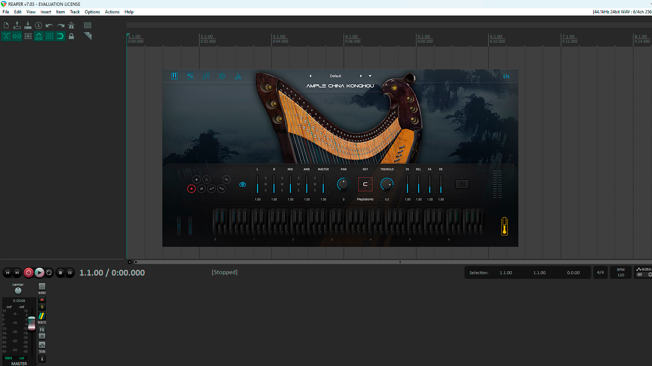Toggle the metronome icon in toolbar
The height and width of the screenshot is (366, 652).
pos(72,25)
